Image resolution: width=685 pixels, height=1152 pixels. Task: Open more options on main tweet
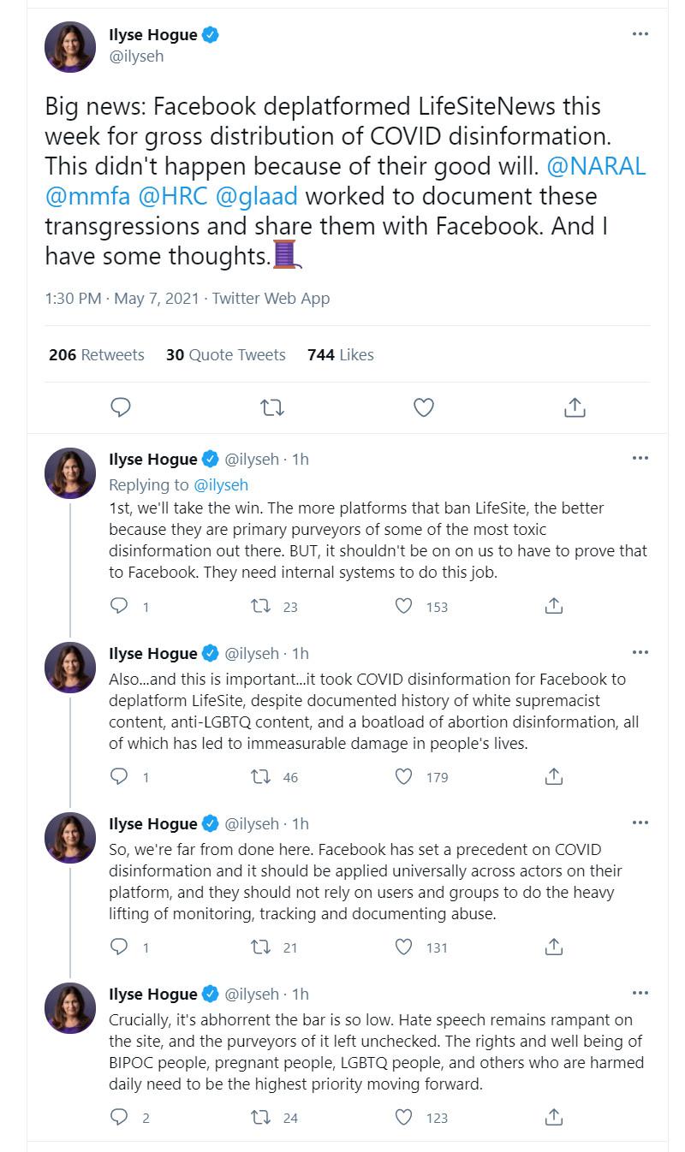click(640, 34)
